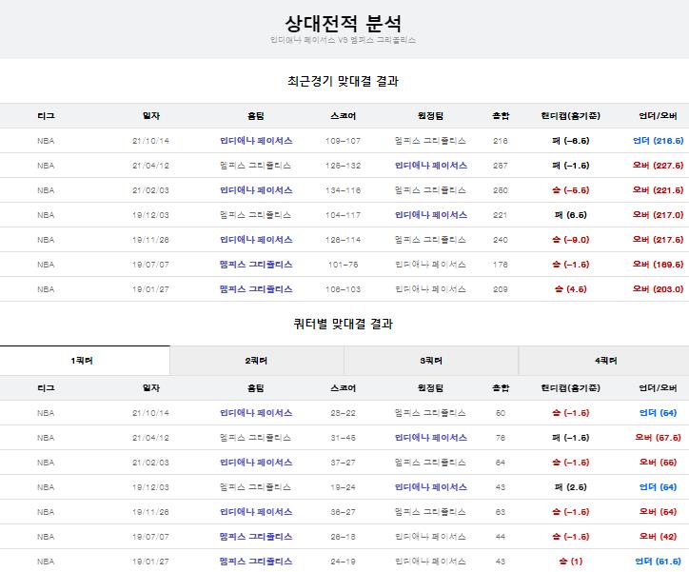This screenshot has width=689, height=572.
Task: Click away team 멤피스 그리즐리스 in 21/02/03 recent match
Action: tap(430, 190)
